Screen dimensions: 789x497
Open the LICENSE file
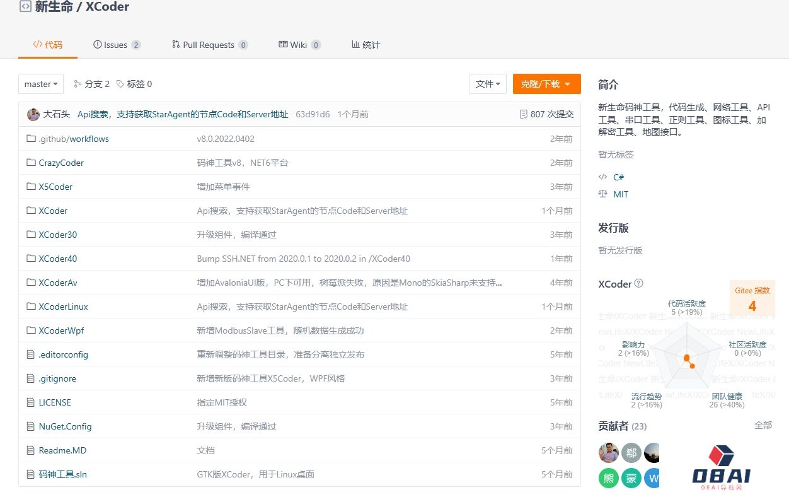pyautogui.click(x=55, y=402)
